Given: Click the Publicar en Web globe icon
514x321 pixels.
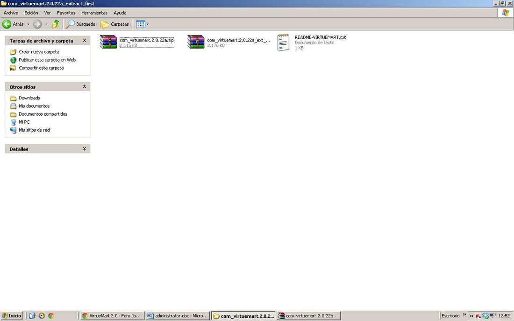Looking at the screenshot, I should (x=13, y=60).
